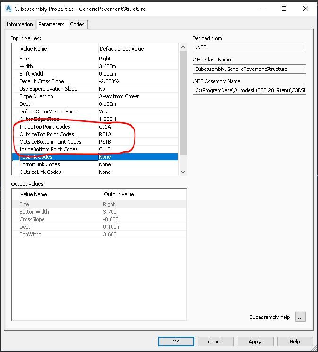Select the TopWidth output value 3.600

pyautogui.click(x=144, y=234)
